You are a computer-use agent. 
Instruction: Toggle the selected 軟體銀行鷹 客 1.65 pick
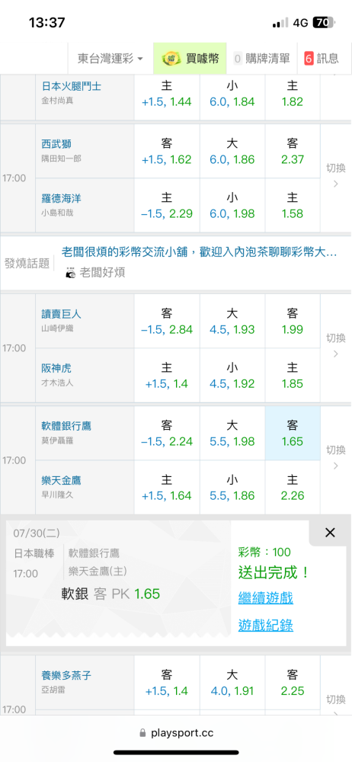point(293,433)
